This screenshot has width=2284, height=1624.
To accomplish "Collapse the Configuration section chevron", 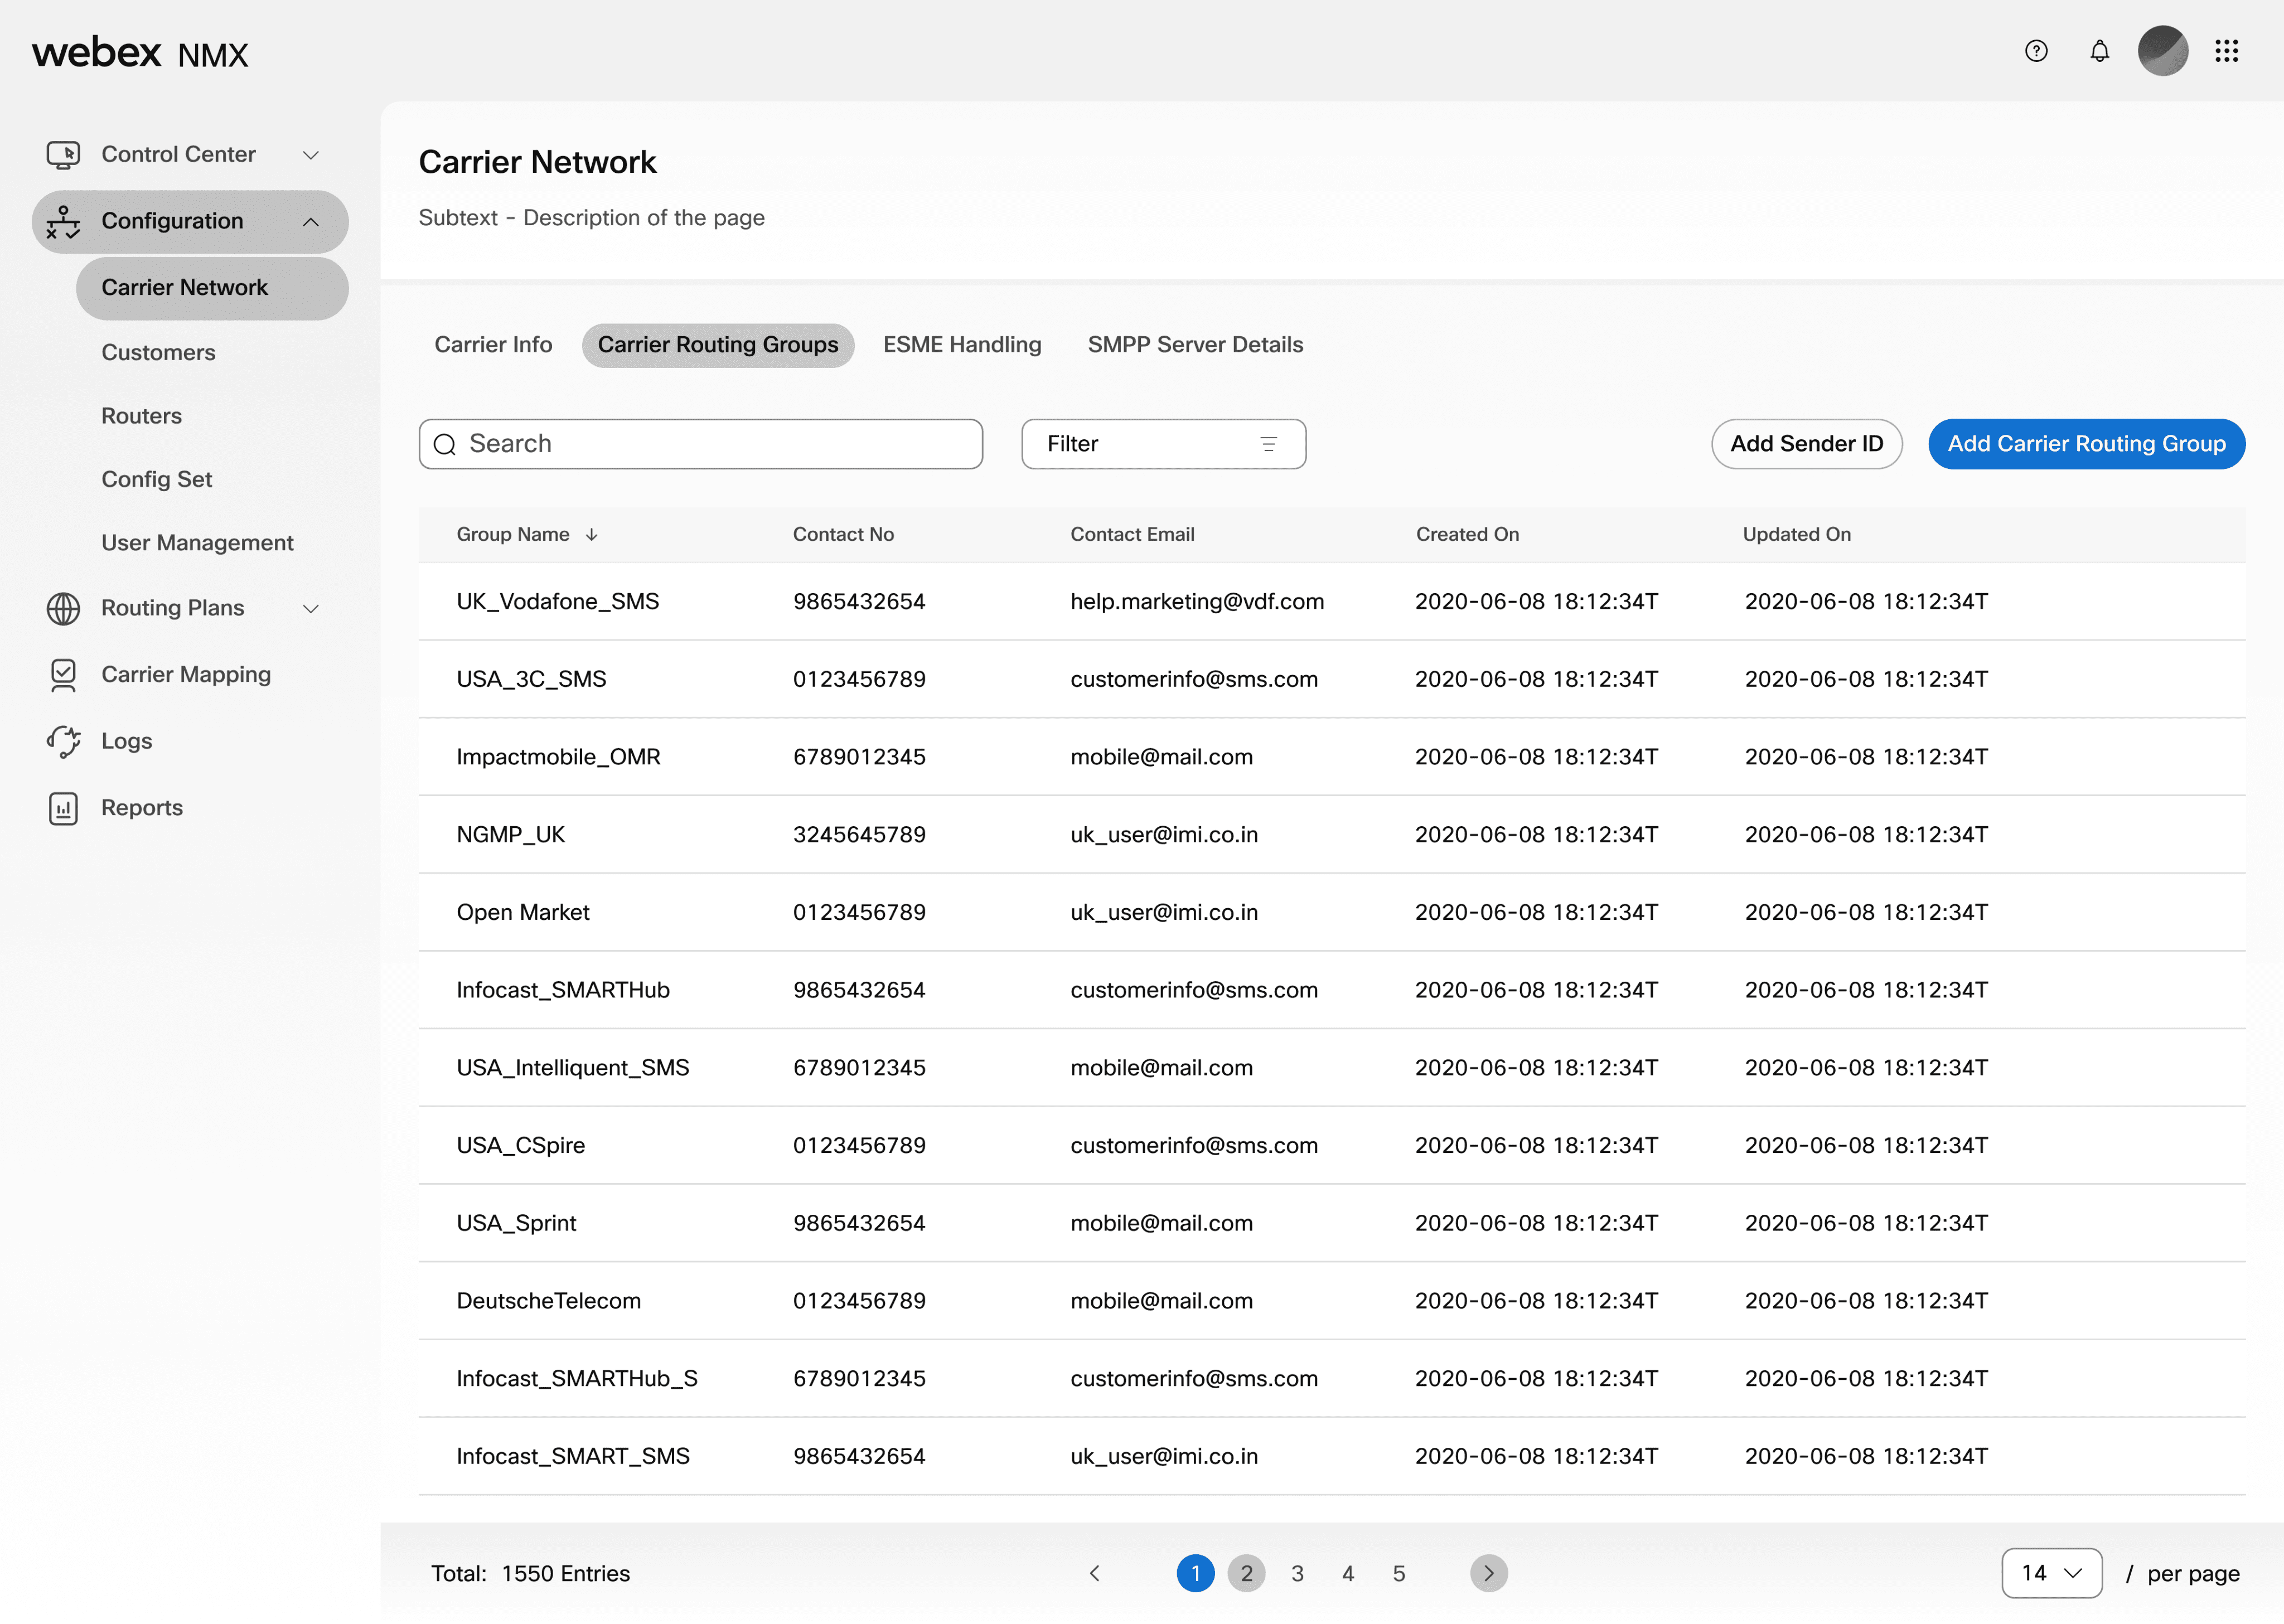I will click(x=311, y=221).
